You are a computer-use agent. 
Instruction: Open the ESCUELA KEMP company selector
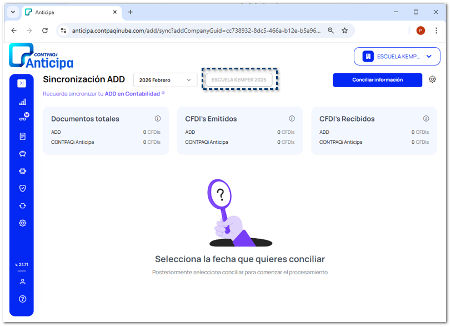(397, 57)
